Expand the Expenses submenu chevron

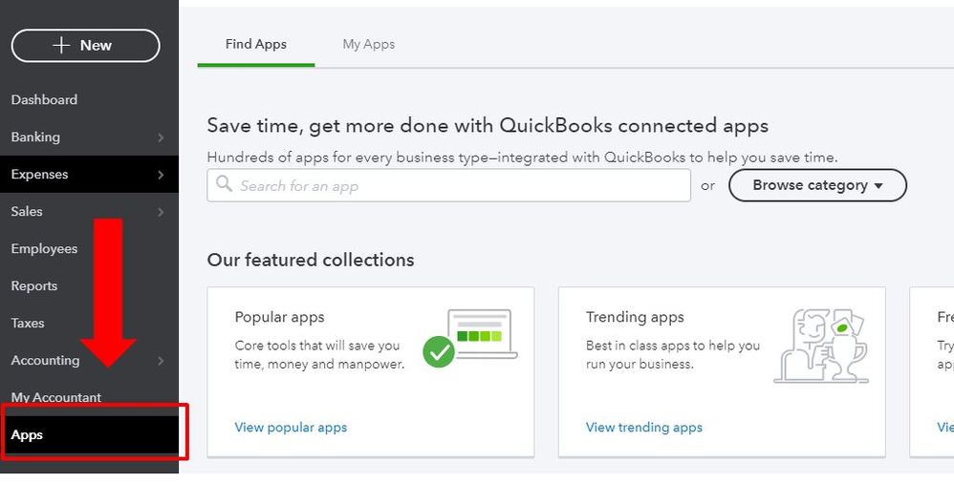coord(161,175)
